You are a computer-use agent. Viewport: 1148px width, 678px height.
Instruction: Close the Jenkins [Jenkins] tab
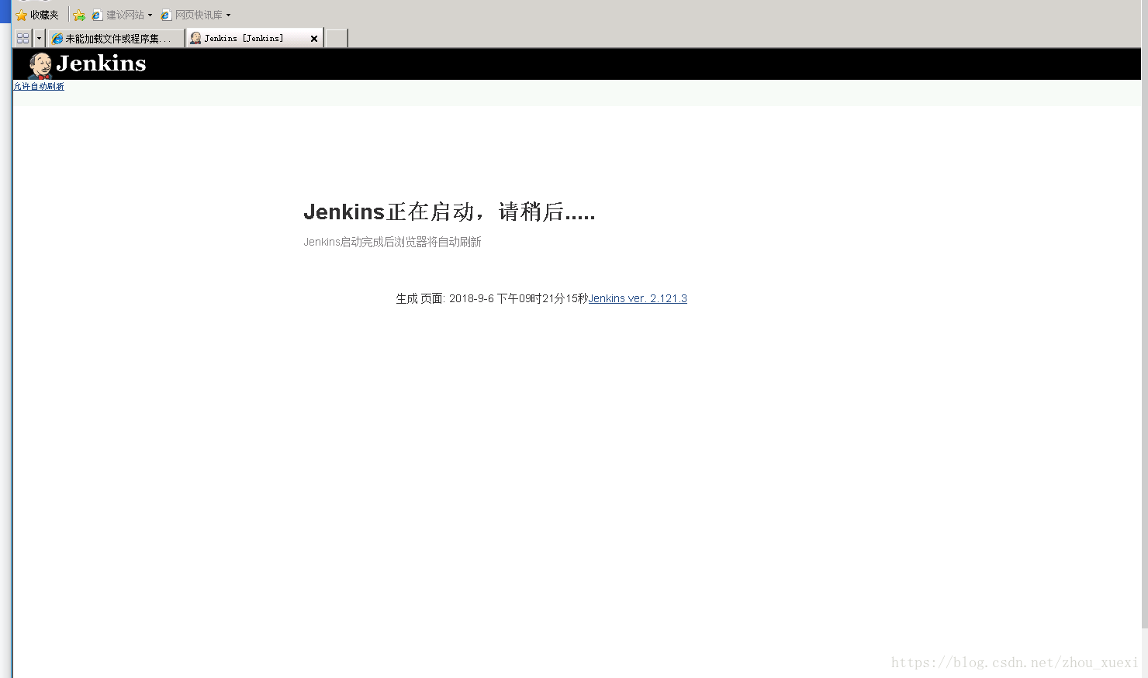coord(314,39)
